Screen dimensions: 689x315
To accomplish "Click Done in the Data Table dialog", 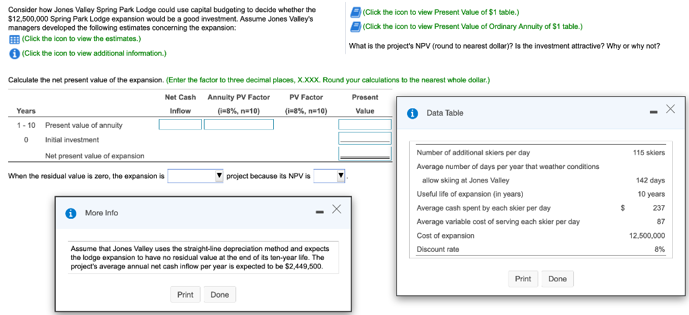I will pos(558,279).
